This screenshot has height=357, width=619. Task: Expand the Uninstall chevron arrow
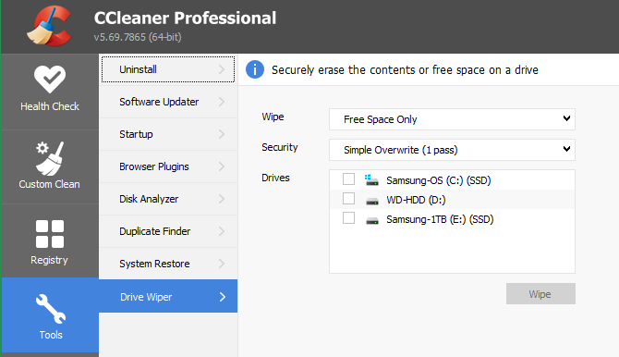222,69
